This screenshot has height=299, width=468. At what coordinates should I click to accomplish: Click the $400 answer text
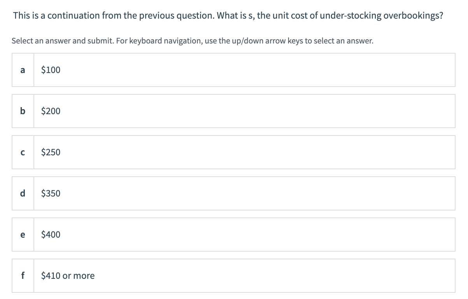51,235
